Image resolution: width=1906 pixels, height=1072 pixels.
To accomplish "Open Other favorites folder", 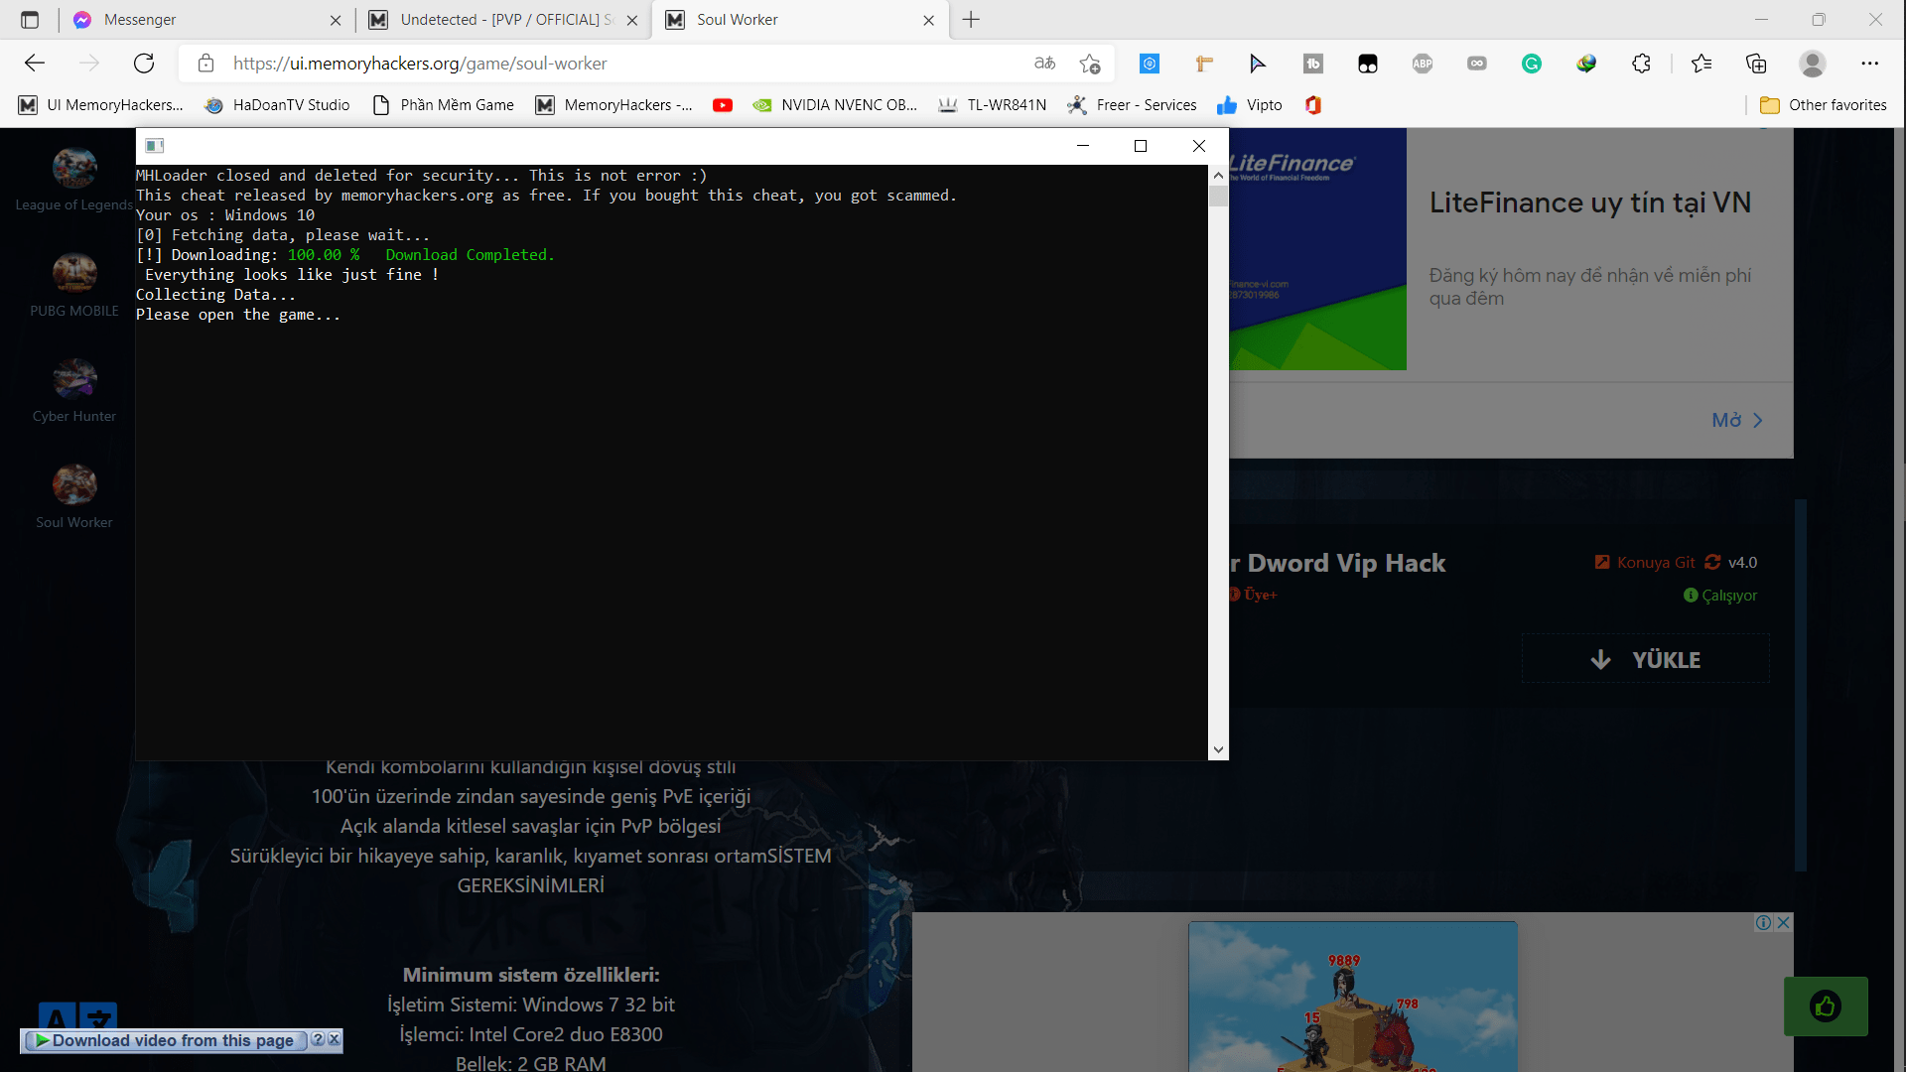I will 1824,105.
